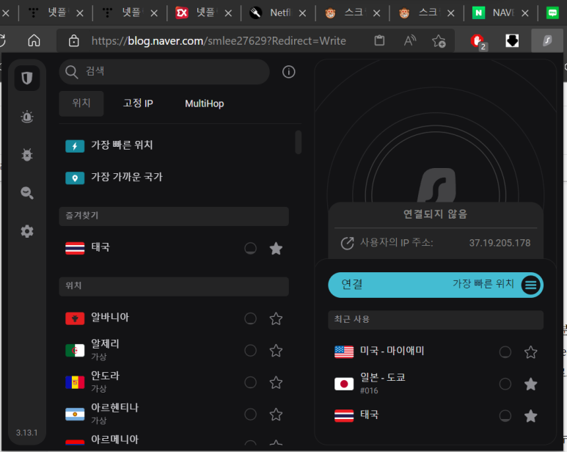Open Settings gear in Surfshark sidebar

pyautogui.click(x=27, y=231)
